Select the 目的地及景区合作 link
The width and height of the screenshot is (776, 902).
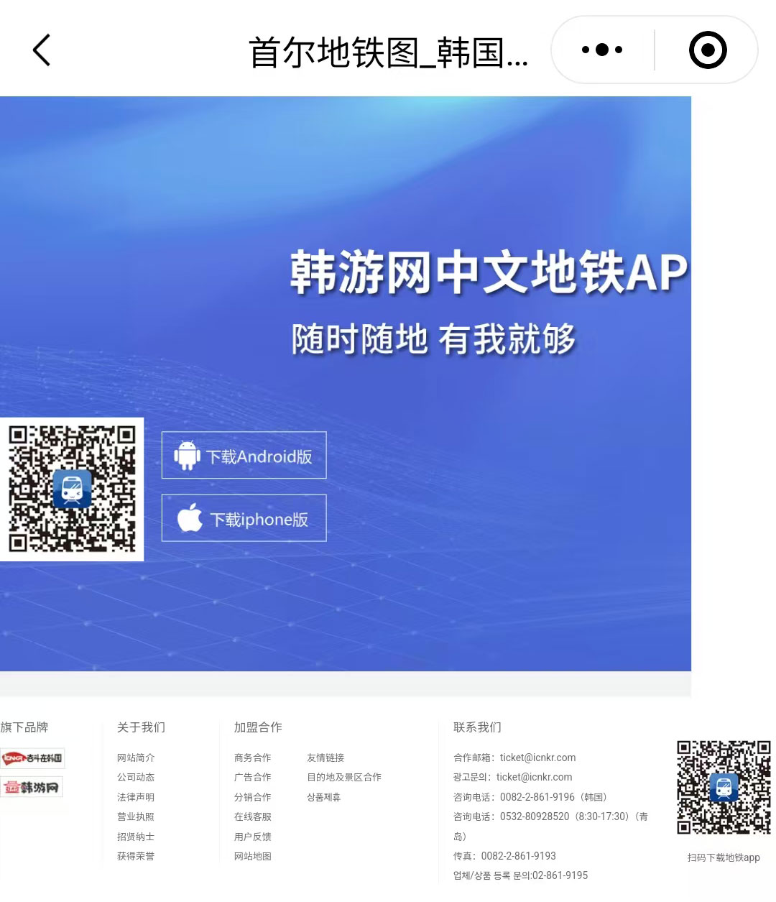[x=343, y=777]
